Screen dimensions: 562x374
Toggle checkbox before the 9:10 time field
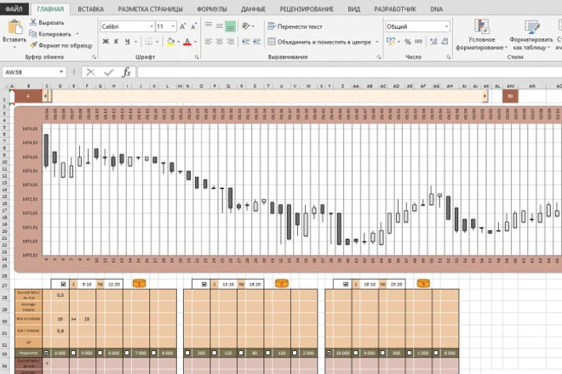(x=63, y=282)
